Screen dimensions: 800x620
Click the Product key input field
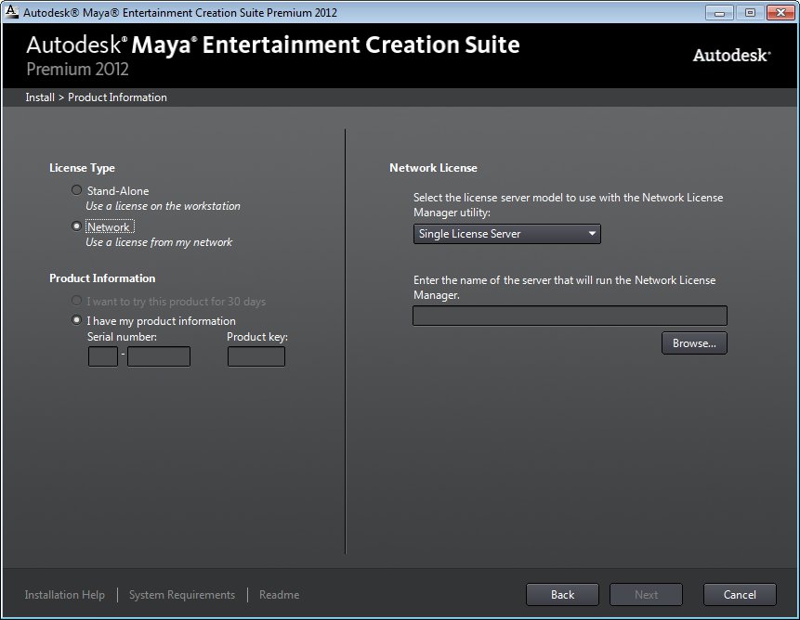tap(256, 355)
